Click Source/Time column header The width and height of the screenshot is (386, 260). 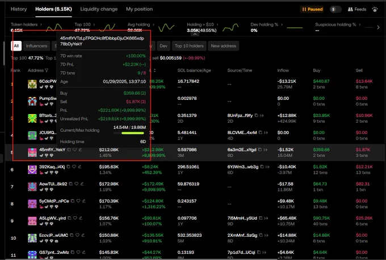click(x=240, y=70)
